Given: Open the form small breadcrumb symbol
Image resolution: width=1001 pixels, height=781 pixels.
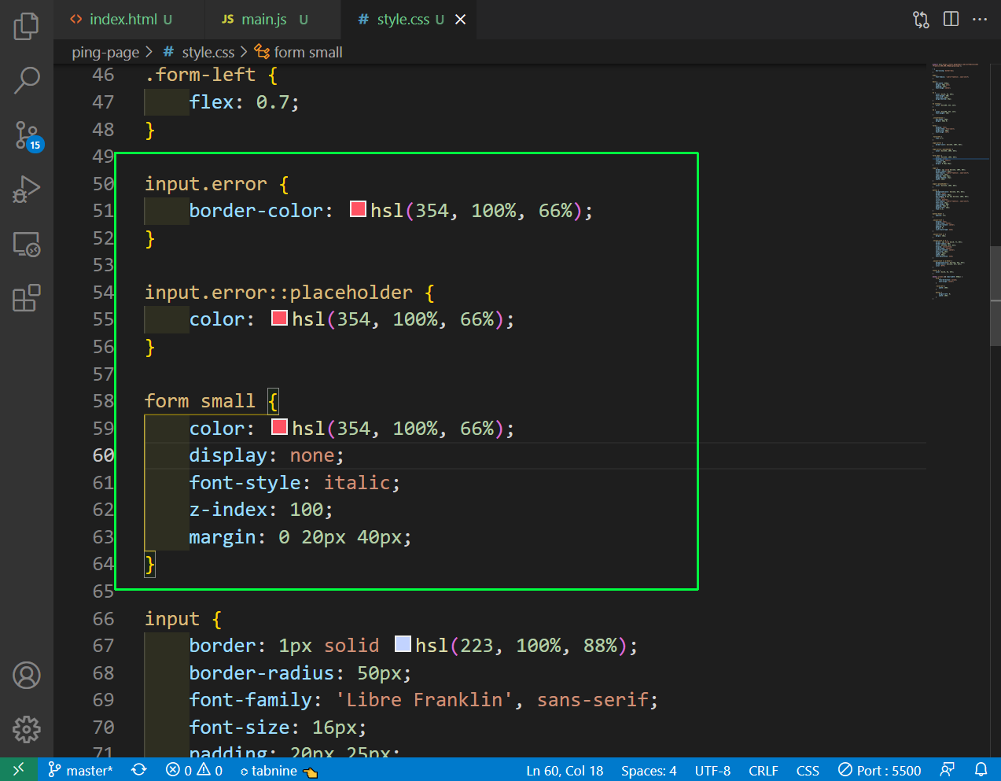Looking at the screenshot, I should (x=299, y=52).
